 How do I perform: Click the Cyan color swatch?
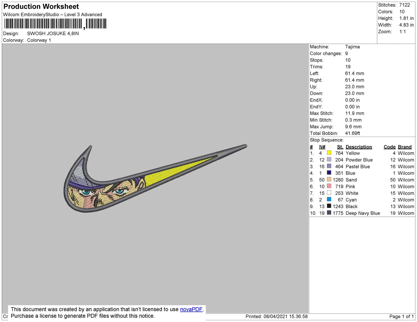pyautogui.click(x=329, y=199)
